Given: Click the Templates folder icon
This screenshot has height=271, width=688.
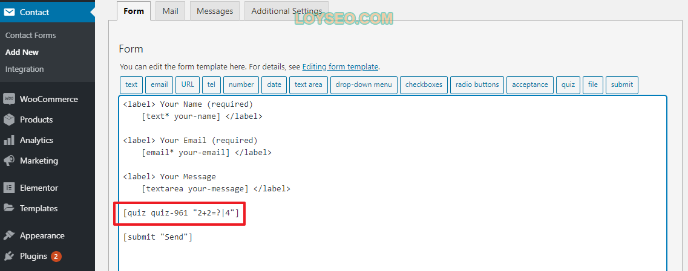Looking at the screenshot, I should [x=9, y=208].
